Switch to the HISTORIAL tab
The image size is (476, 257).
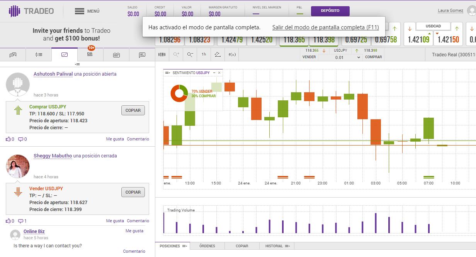coord(275,246)
